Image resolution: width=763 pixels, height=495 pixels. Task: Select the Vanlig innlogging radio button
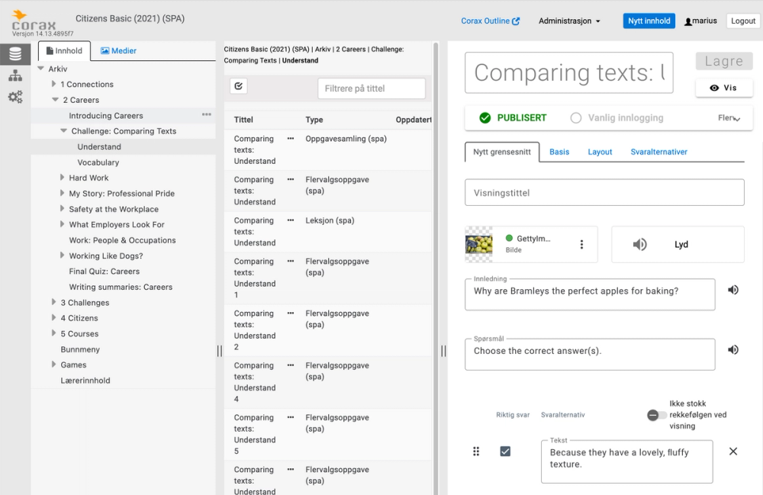pyautogui.click(x=576, y=118)
